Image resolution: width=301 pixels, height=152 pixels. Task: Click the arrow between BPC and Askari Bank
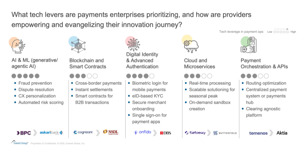tap(35, 133)
